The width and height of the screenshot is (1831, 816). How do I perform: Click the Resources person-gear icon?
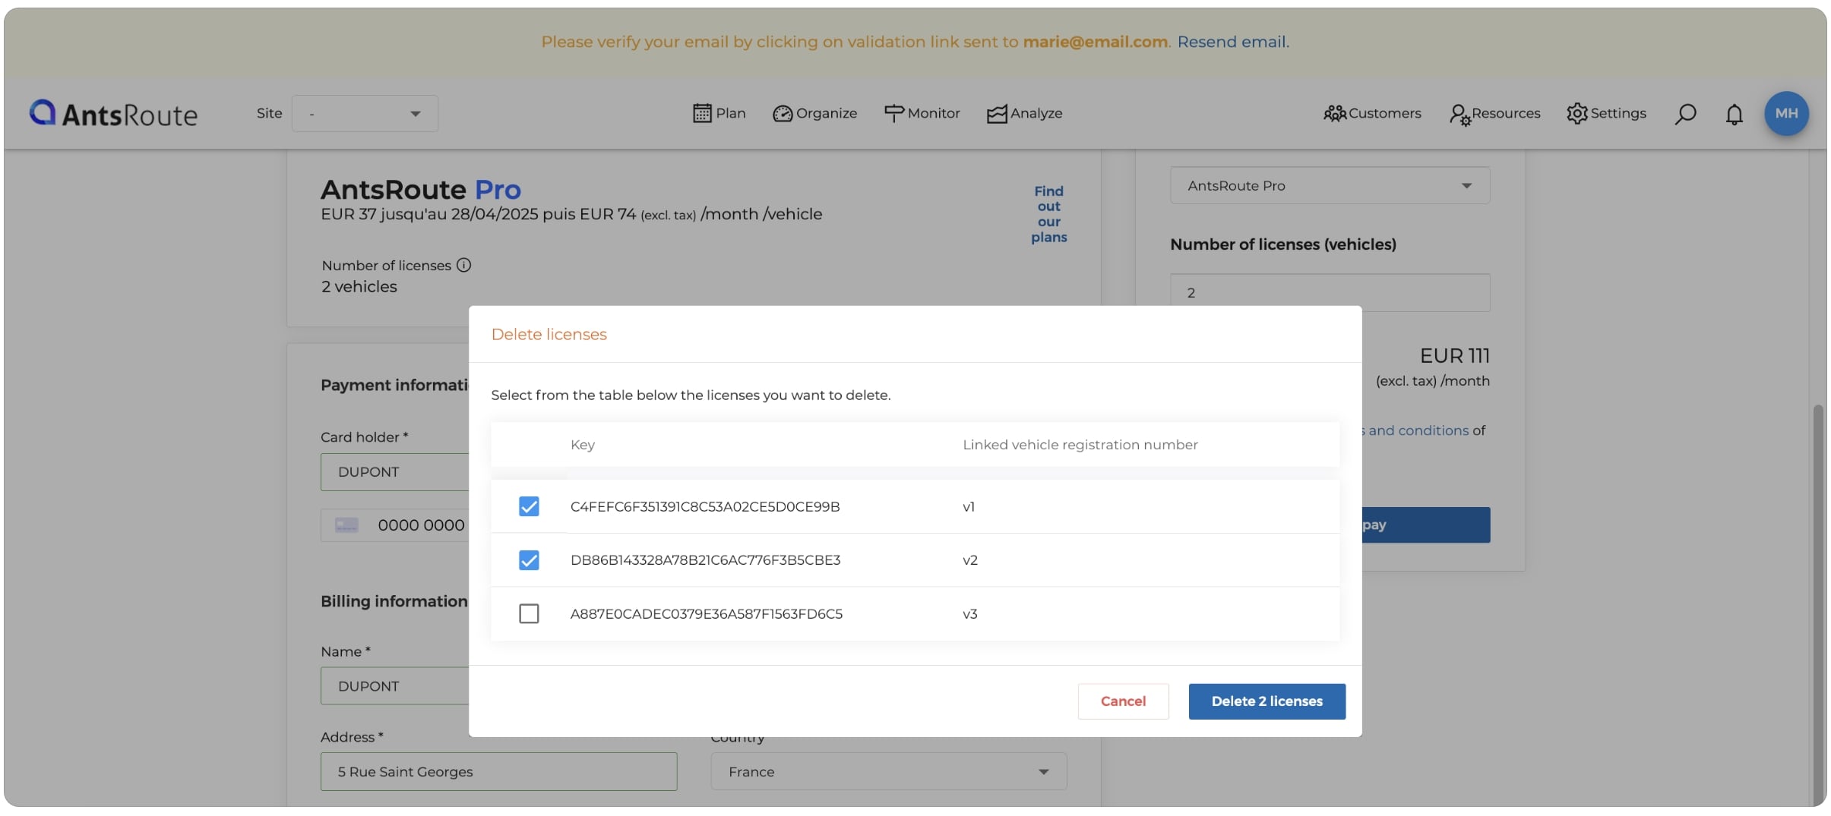coord(1459,114)
